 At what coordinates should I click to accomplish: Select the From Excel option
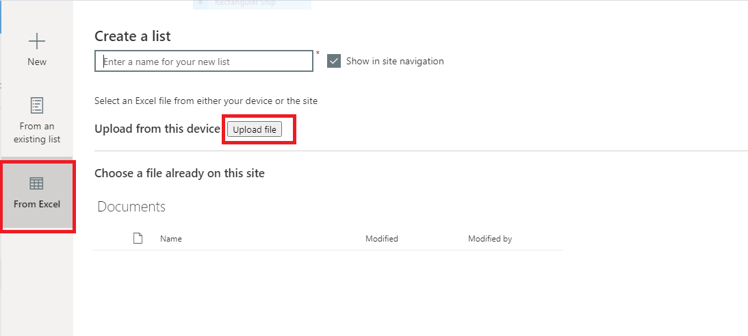(37, 193)
